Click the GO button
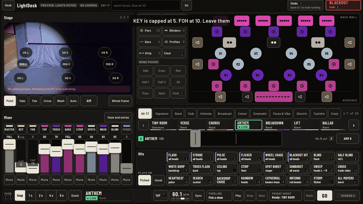 click(x=324, y=196)
